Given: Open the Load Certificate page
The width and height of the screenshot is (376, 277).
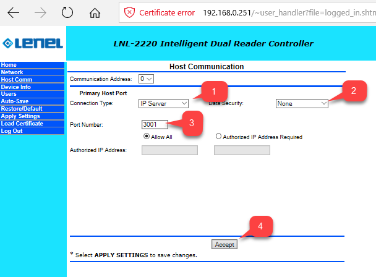Looking at the screenshot, I should pos(32,124).
